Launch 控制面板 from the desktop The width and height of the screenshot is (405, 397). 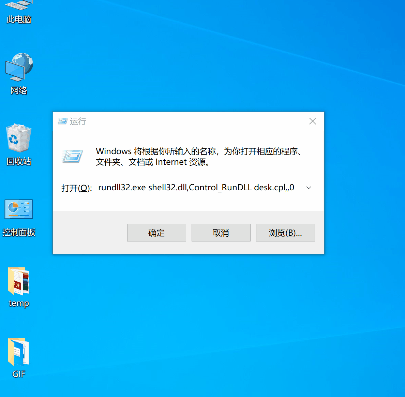tap(19, 209)
